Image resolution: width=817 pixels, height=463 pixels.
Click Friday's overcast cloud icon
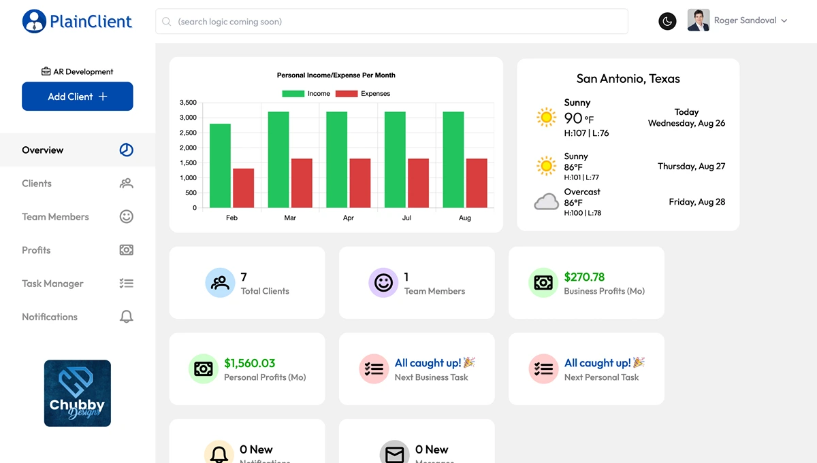[546, 202]
